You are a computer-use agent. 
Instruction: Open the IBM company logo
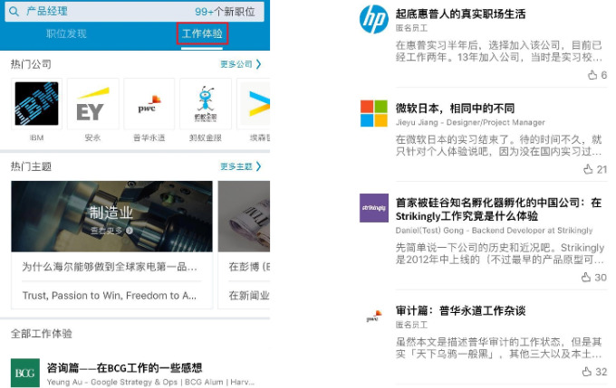pos(36,104)
